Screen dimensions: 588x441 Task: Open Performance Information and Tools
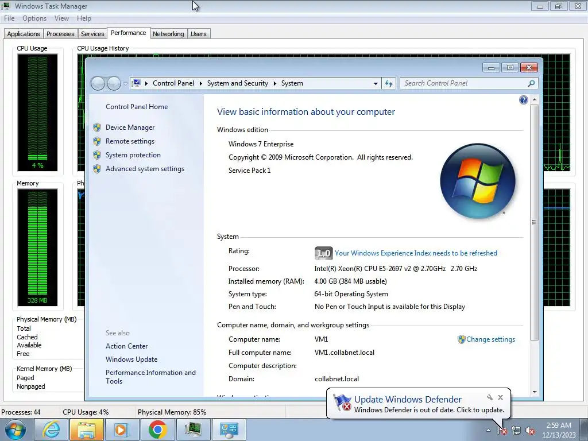[x=150, y=377]
